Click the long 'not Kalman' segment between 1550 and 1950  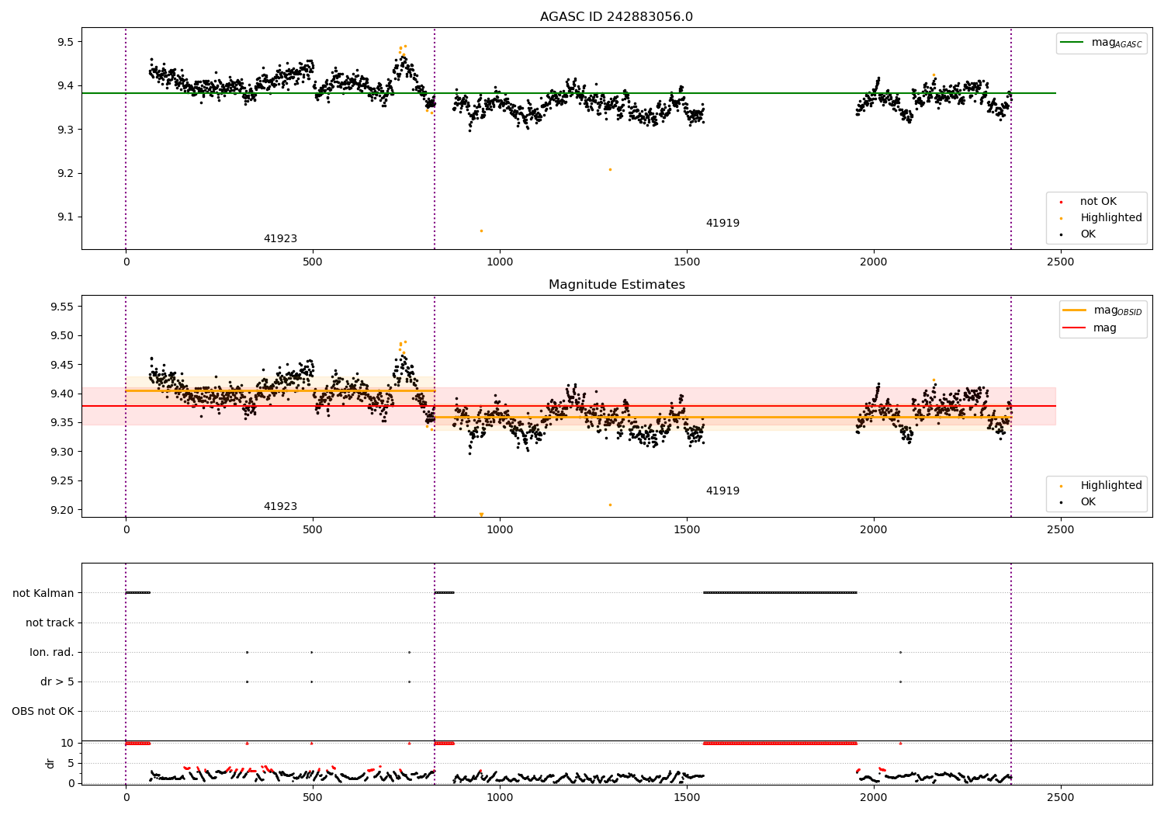[x=780, y=593]
